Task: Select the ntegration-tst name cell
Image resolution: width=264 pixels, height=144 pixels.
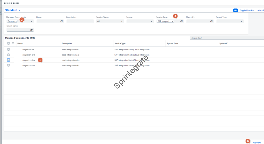Action: tap(28, 50)
